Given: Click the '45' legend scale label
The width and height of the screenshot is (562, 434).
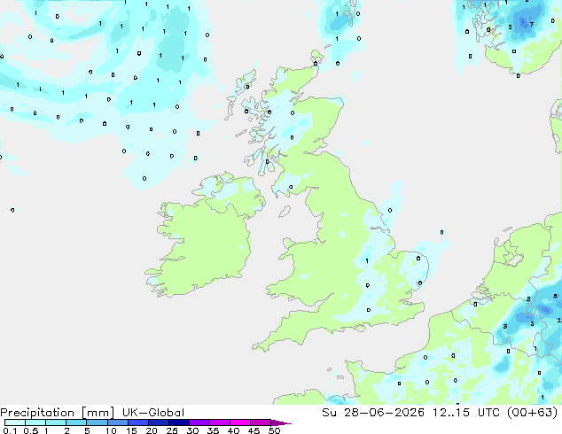Looking at the screenshot, I should click(x=254, y=430).
